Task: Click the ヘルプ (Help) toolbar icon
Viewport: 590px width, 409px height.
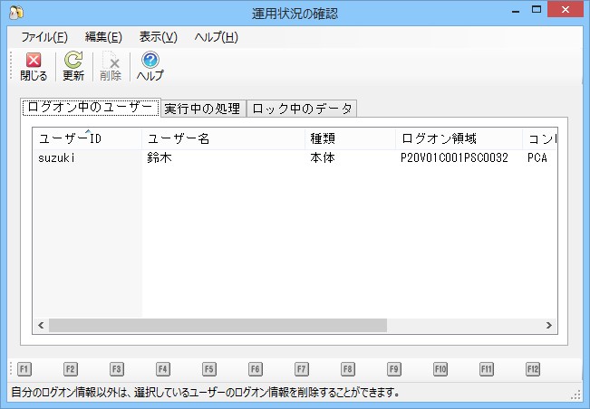Action: coord(150,67)
